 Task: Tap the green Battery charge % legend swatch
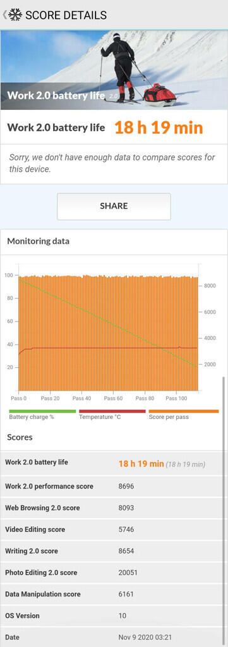coord(42,411)
